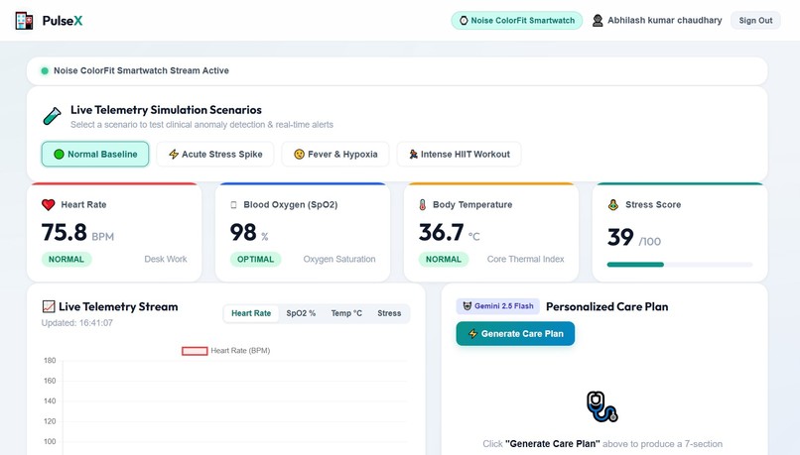This screenshot has height=455, width=800.
Task: Click the chart icon beside Live Telemetry Stream
Action: pyautogui.click(x=49, y=306)
